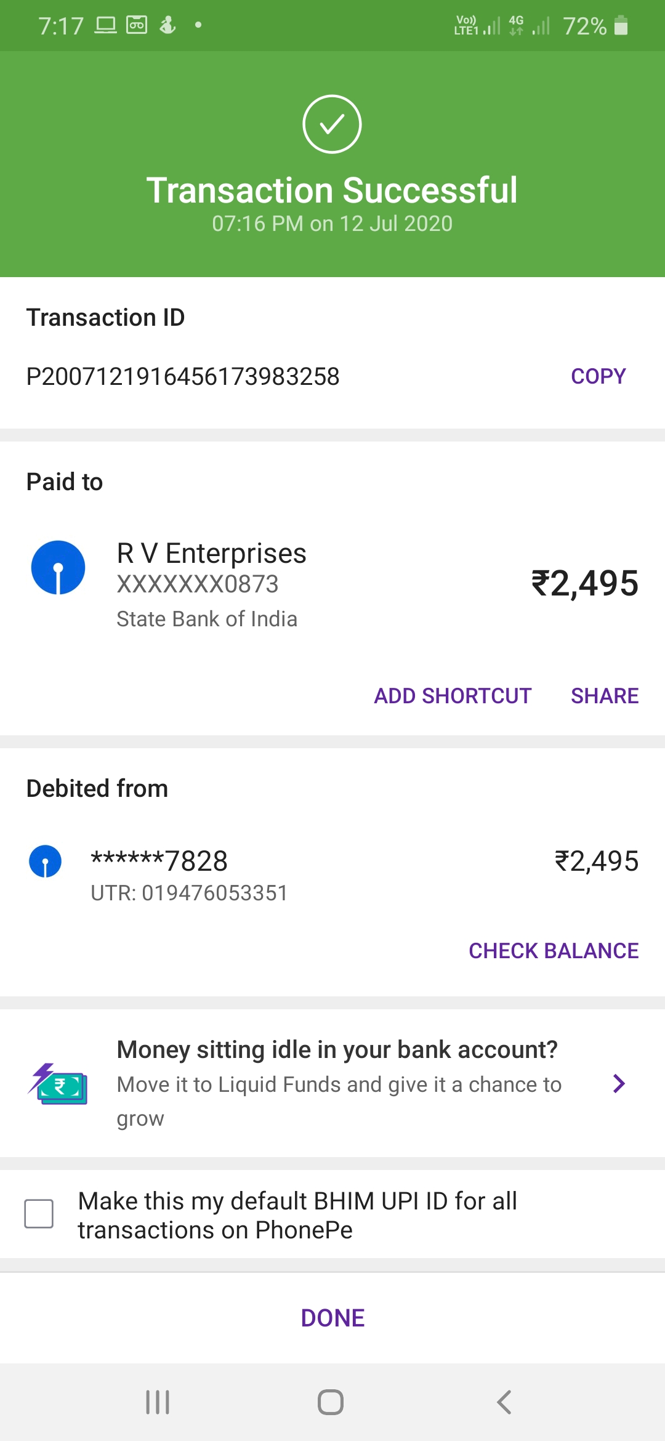Tap the success checkmark circle icon
The image size is (665, 1441).
tap(332, 124)
